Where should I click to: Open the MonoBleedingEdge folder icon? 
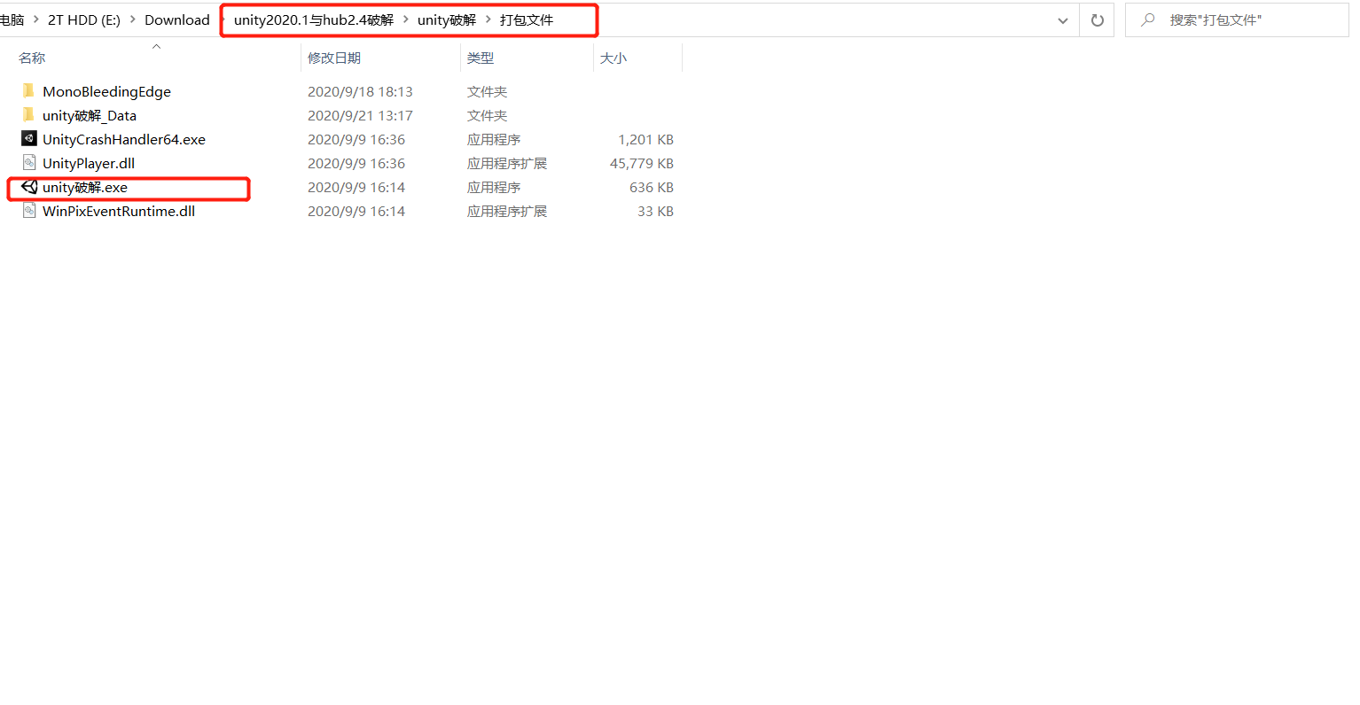click(x=28, y=90)
